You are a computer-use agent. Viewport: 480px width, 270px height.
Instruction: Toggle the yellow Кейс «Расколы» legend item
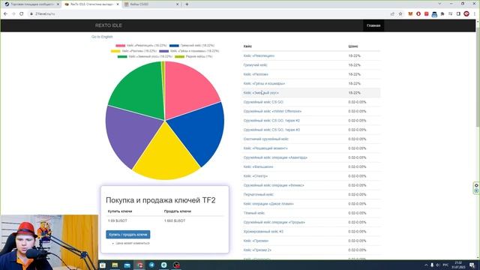[133, 51]
